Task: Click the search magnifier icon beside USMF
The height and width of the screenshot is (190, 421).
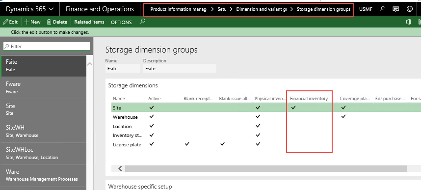Action: click(x=382, y=9)
